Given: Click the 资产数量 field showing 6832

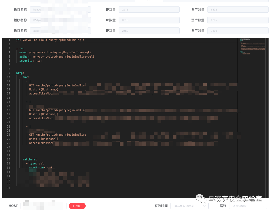Looking at the screenshot, I should coord(238,10).
